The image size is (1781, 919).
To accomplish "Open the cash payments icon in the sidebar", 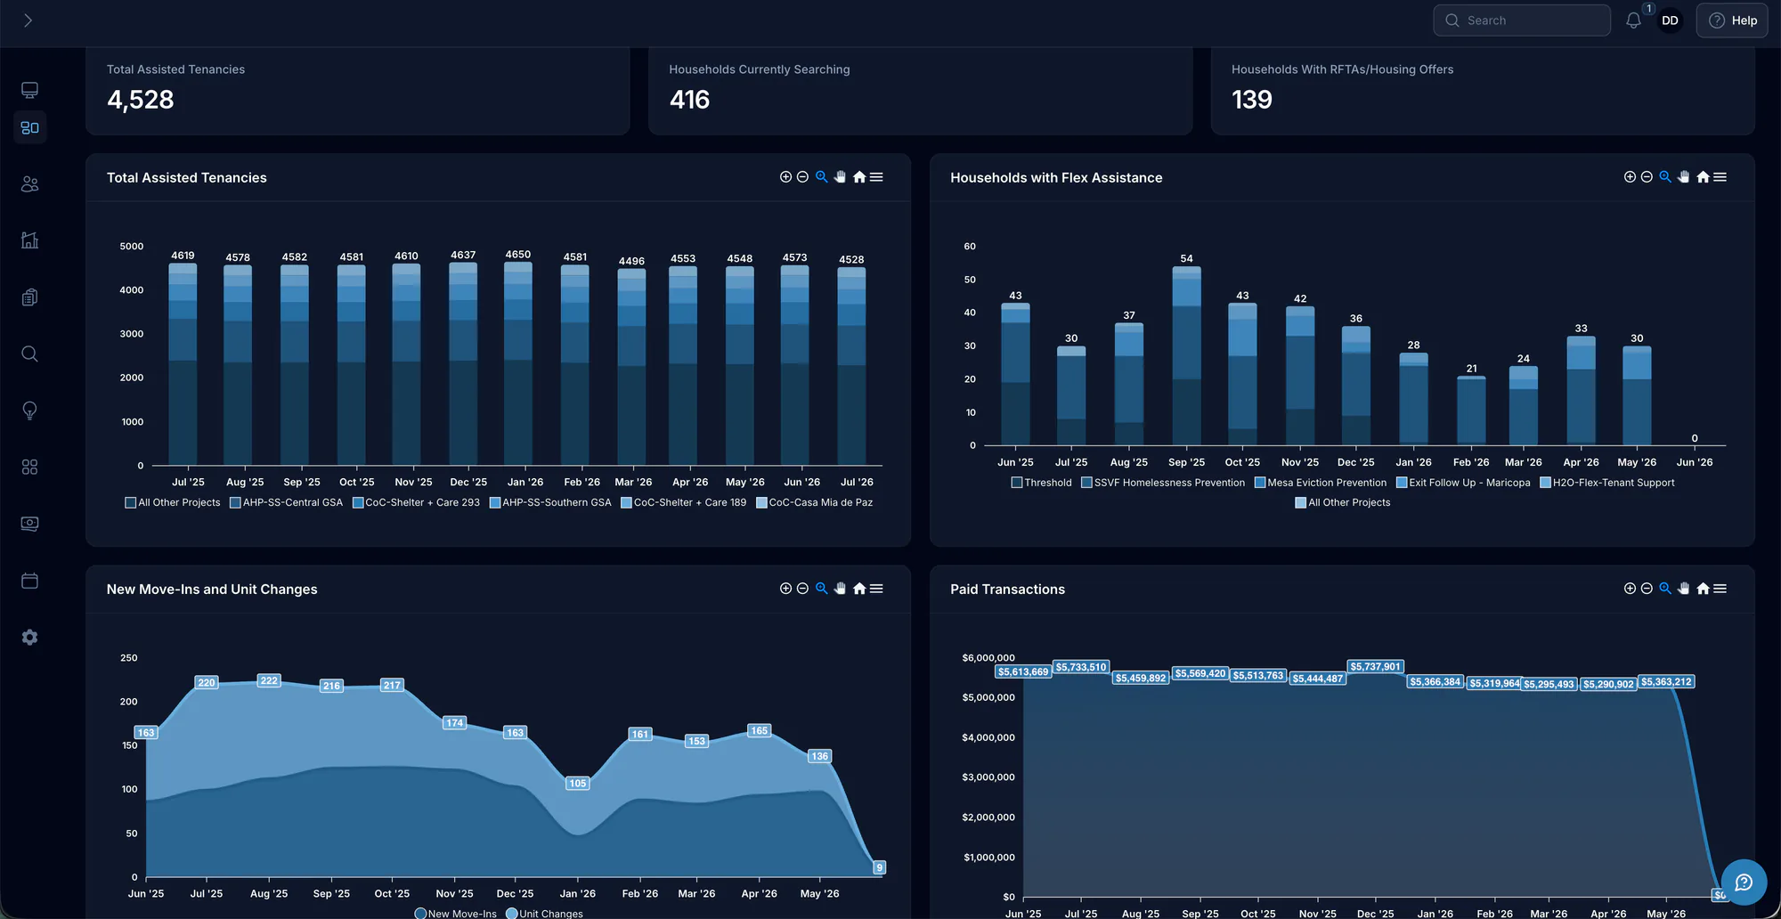I will (x=29, y=524).
